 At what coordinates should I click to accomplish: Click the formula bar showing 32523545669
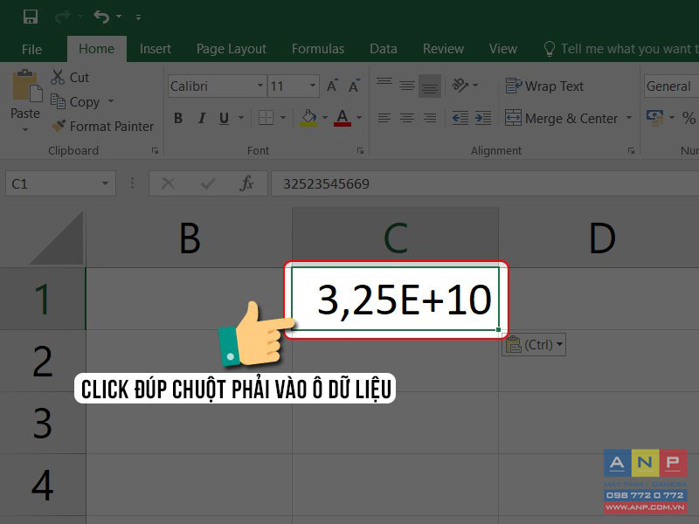pyautogui.click(x=485, y=183)
